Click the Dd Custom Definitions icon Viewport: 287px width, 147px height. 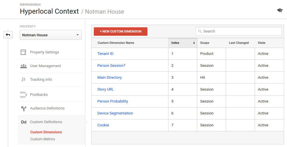[24, 122]
